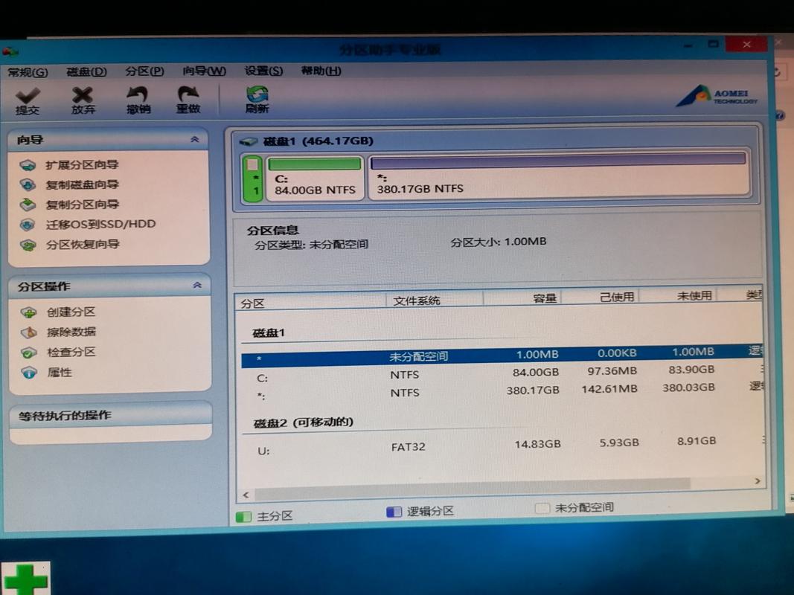Select the 迁移OS到SSD/HDD link text
Screen dimensions: 794x595
pos(100,224)
